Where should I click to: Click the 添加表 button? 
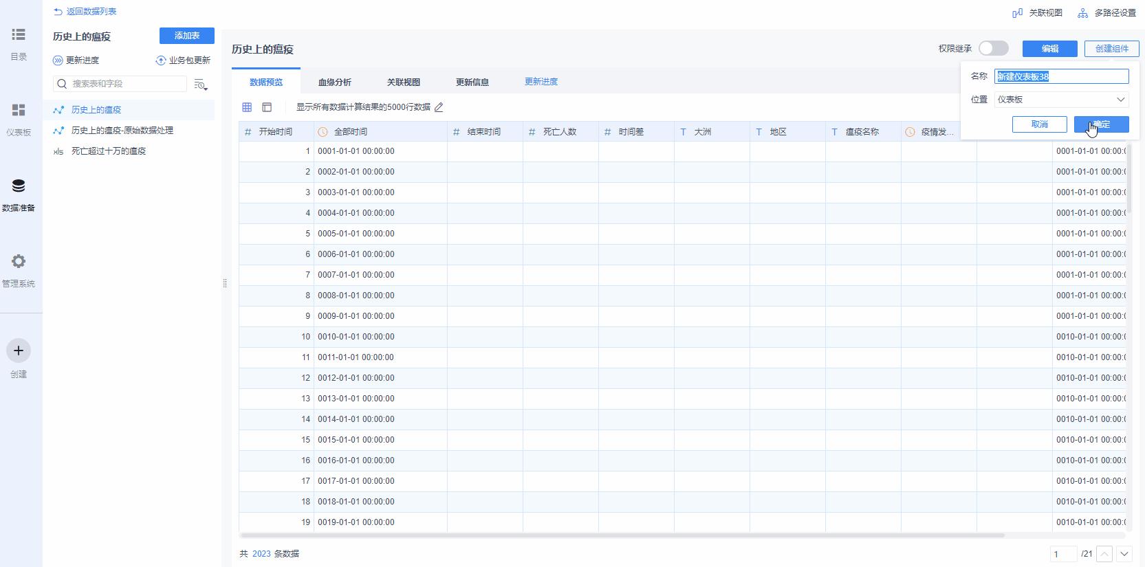(x=187, y=36)
